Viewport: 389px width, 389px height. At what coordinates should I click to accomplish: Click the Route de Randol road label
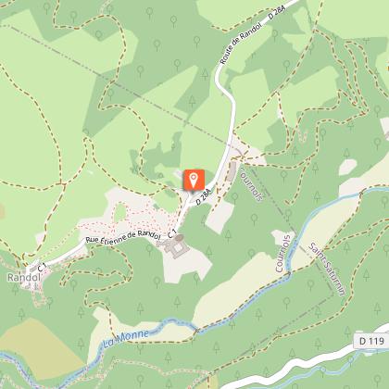pyautogui.click(x=241, y=44)
